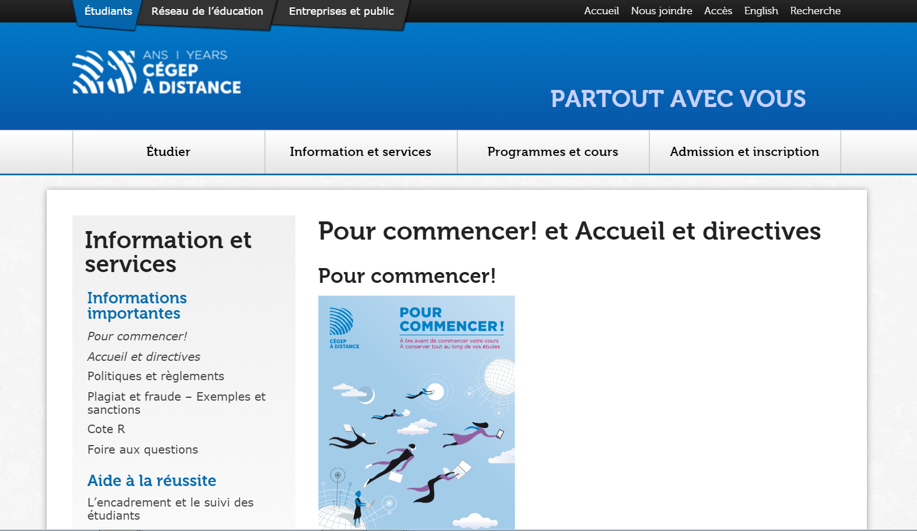Click the Pour commencer! section heading
The height and width of the screenshot is (531, 917).
(407, 276)
